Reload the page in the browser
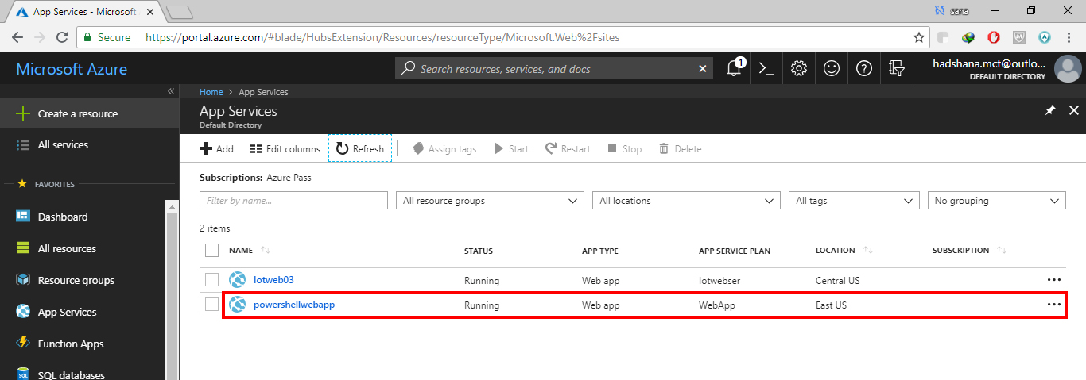Viewport: 1086px width, 380px height. [62, 37]
